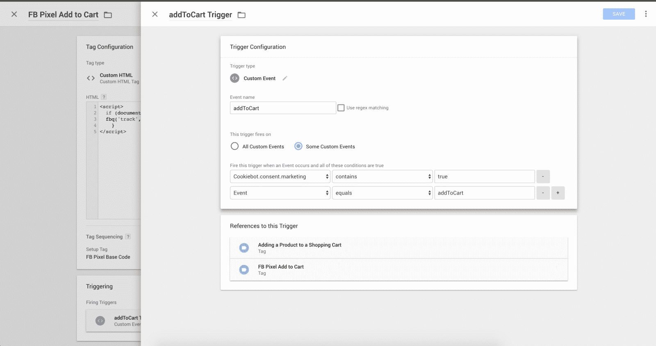The image size is (656, 346).
Task: Remove the Event equals addToCart condition row
Action: click(543, 193)
